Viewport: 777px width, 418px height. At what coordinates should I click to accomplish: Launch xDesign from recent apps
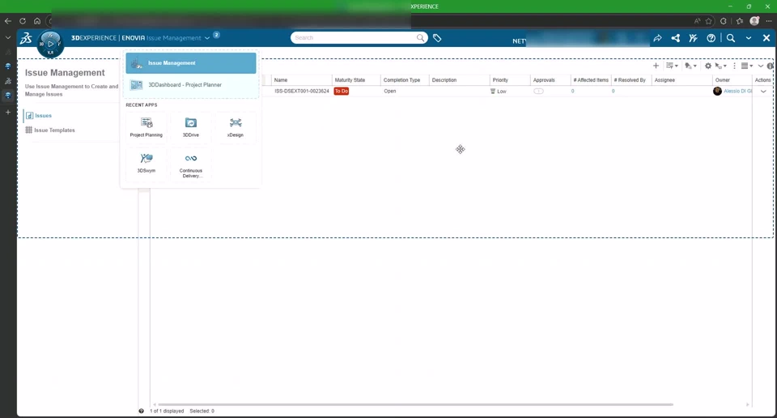point(236,127)
